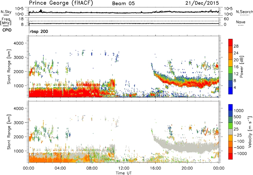The height and width of the screenshot is (175, 253).
Task: Select the 'rbsp 200' CPID text
Action: [x=39, y=31]
